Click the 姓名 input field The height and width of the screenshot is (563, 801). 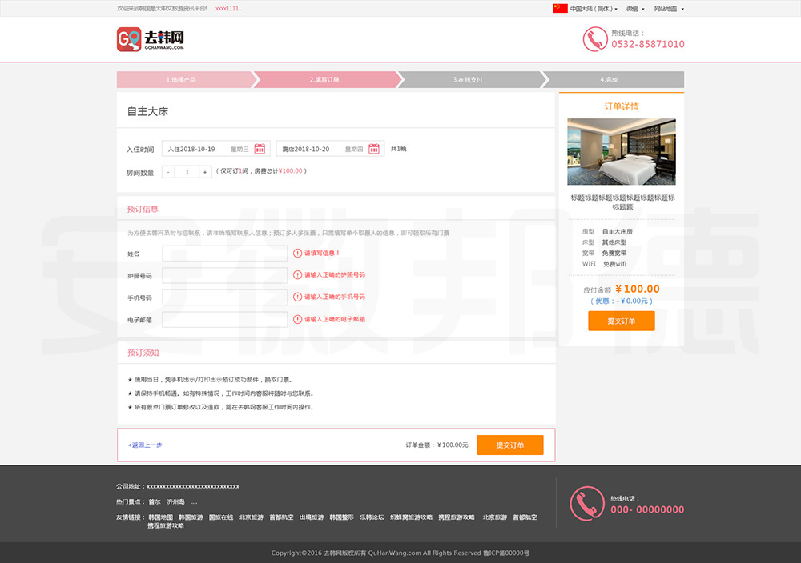[x=224, y=254]
